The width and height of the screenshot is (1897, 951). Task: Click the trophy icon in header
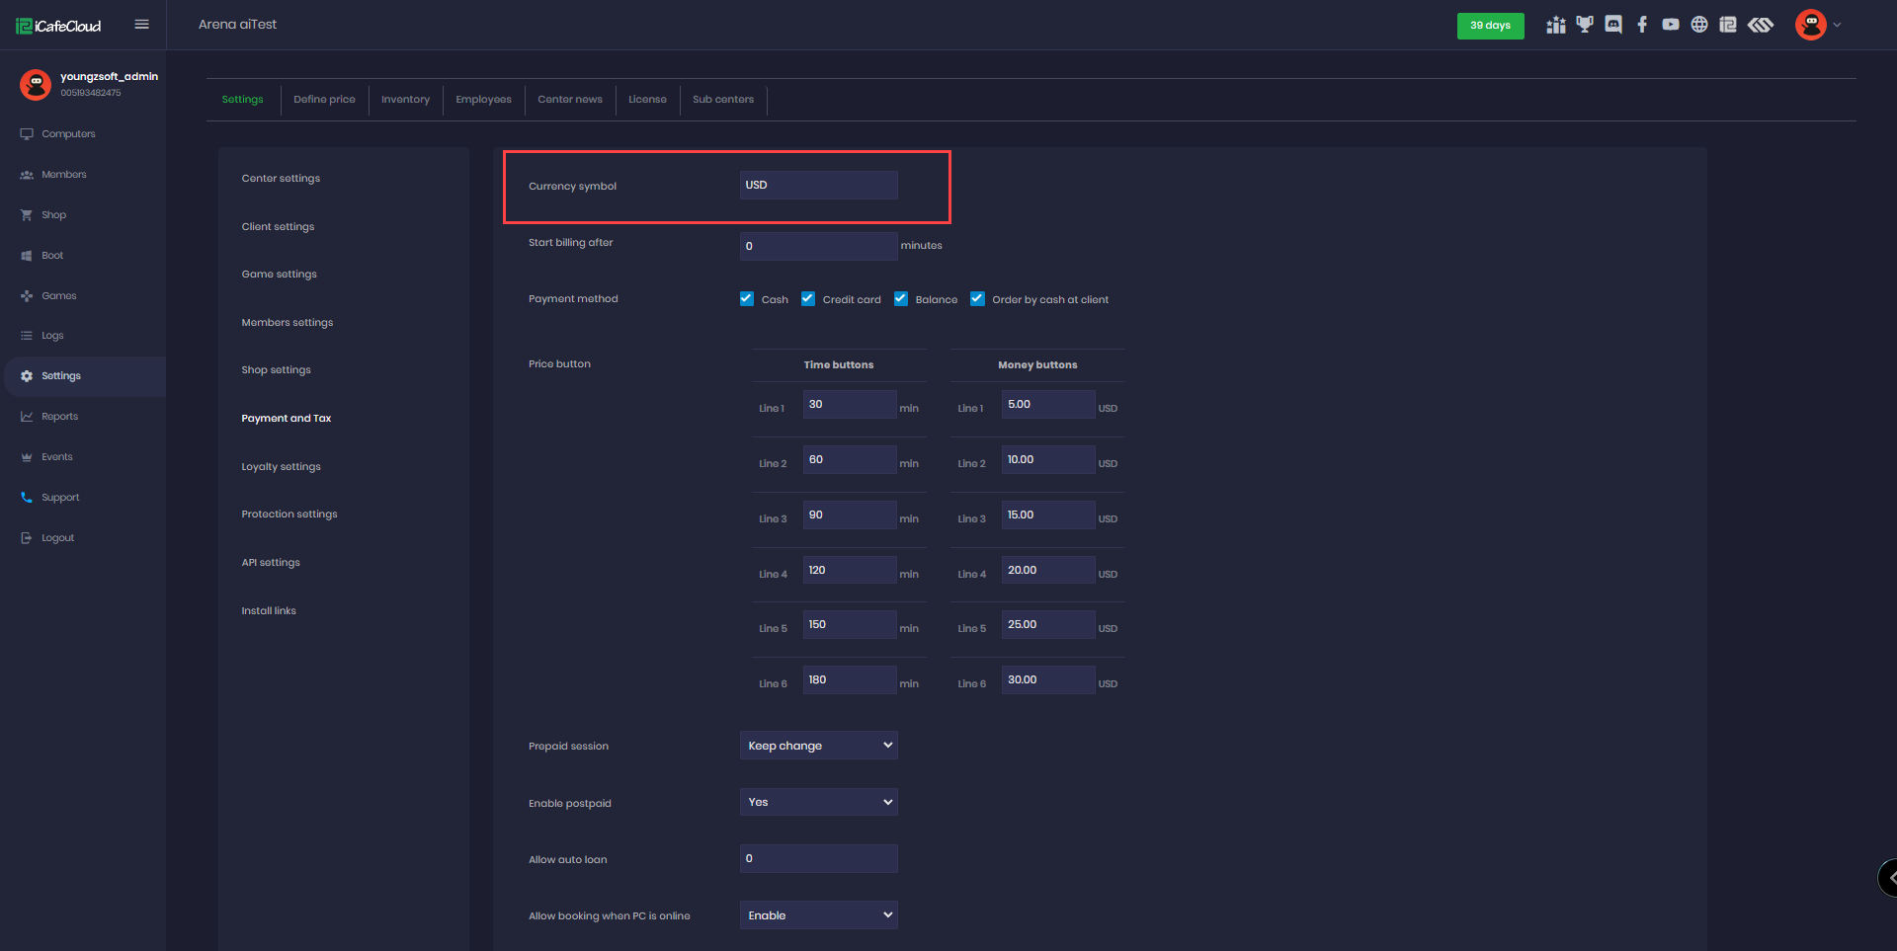[x=1585, y=25]
